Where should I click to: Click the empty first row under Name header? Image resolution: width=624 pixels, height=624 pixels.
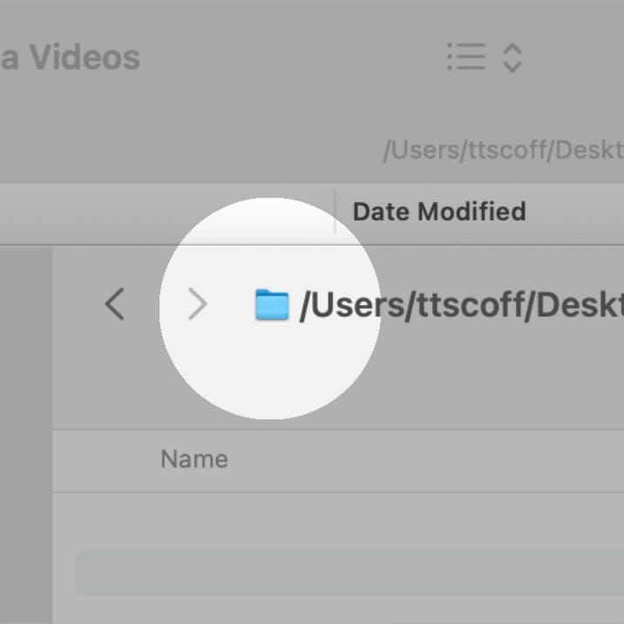[x=349, y=519]
